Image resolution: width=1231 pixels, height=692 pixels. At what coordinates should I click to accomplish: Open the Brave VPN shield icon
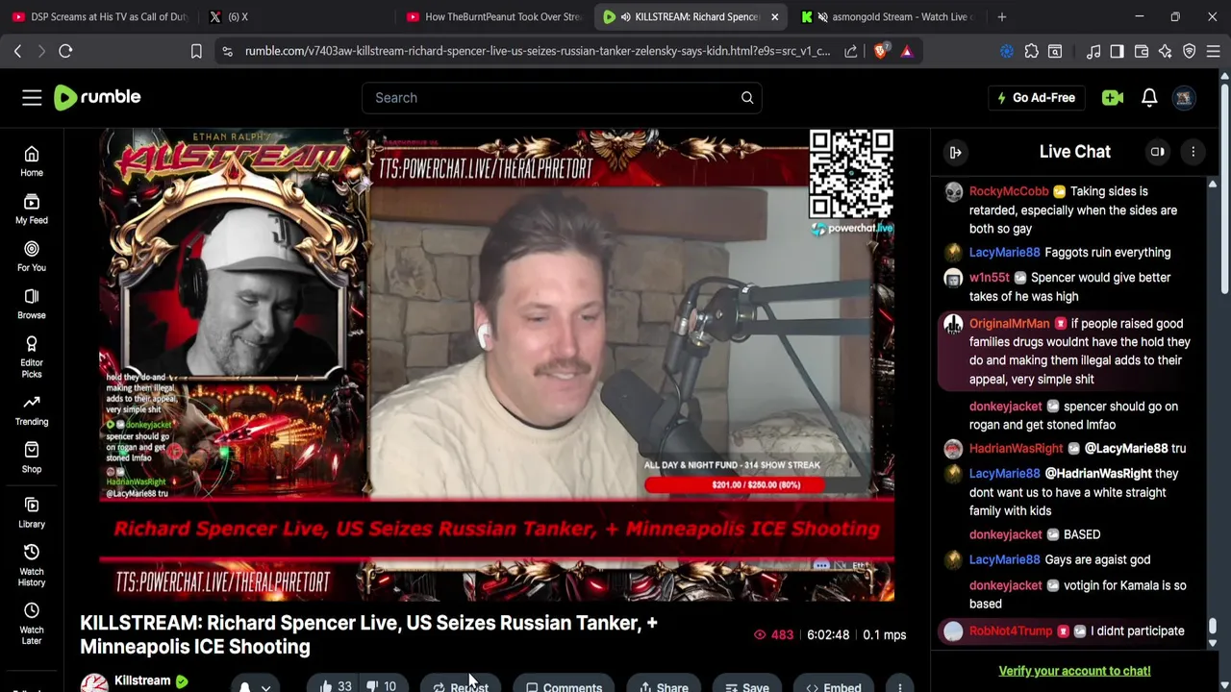pos(1190,51)
